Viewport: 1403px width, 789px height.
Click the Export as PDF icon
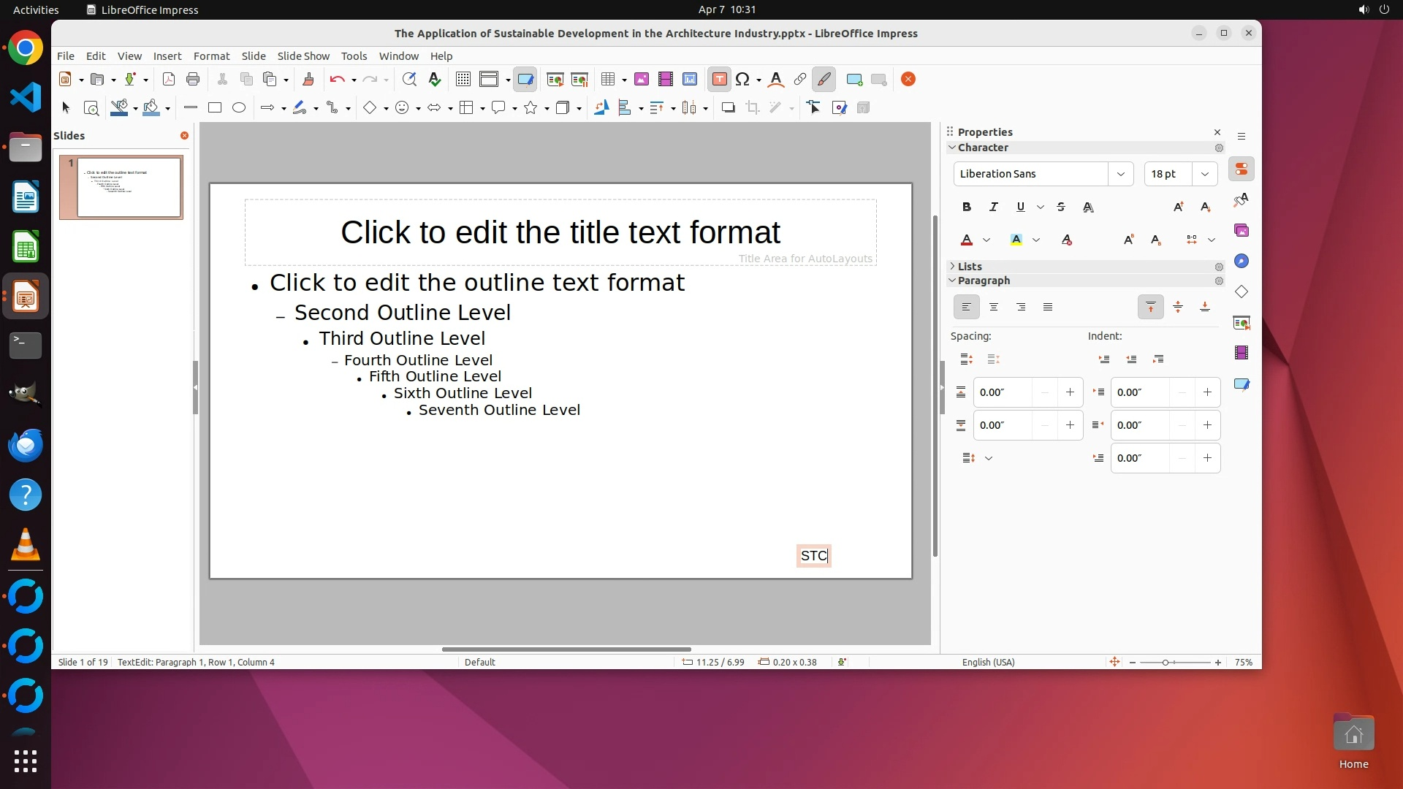pyautogui.click(x=169, y=80)
